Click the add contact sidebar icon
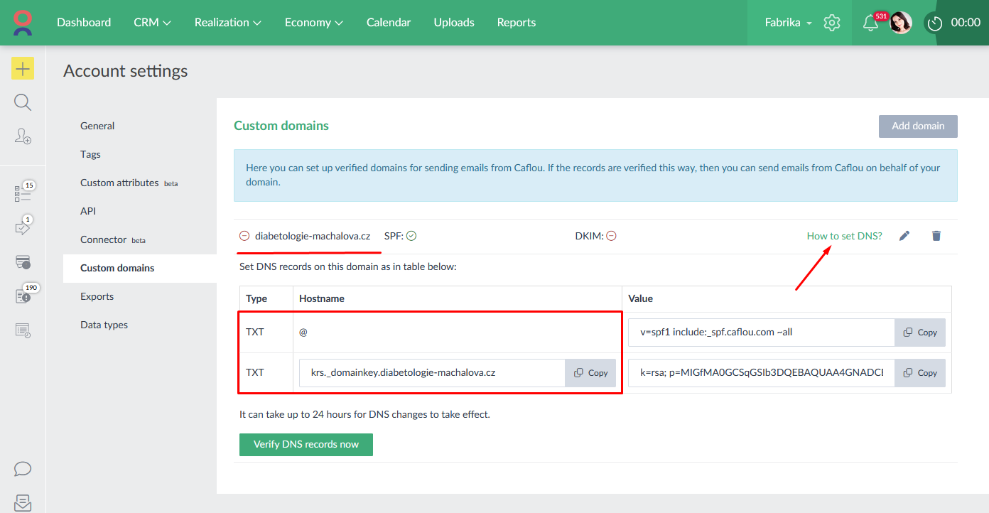Screen dimensions: 989x513 click(23, 136)
